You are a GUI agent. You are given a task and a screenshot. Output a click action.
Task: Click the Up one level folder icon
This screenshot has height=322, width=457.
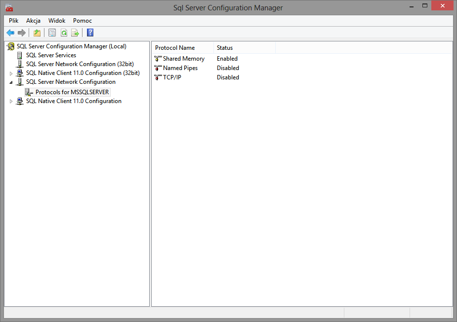click(x=37, y=33)
